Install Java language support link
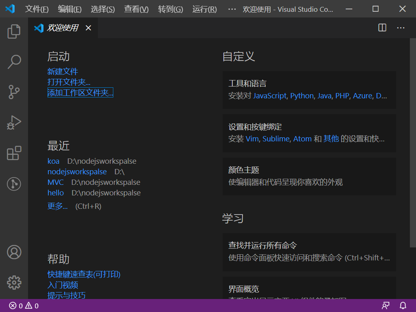This screenshot has height=312, width=416. (325, 96)
